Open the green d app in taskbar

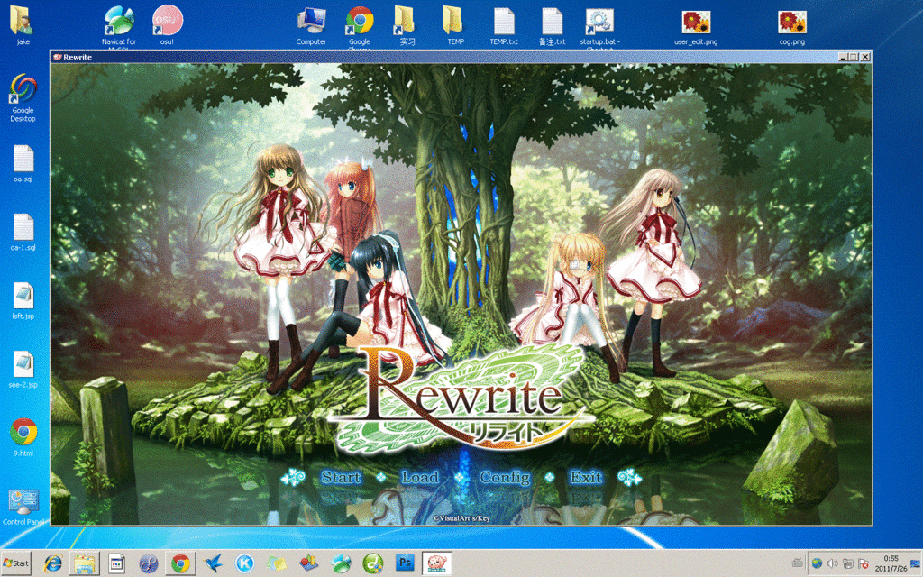tap(373, 563)
